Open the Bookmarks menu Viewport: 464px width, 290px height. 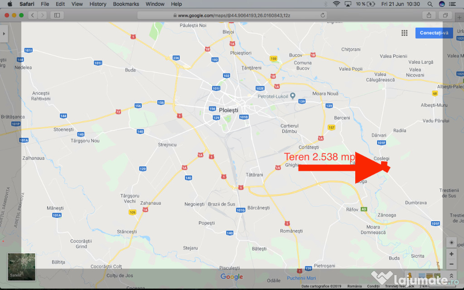126,4
